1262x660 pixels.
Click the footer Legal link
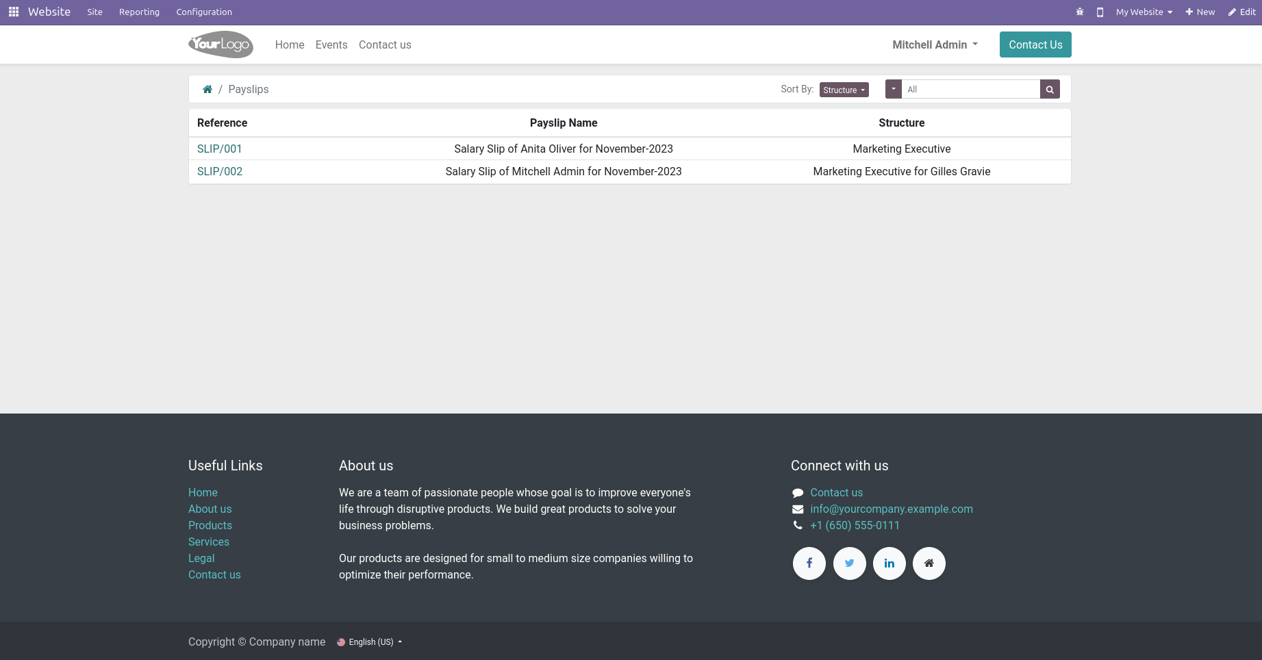click(201, 558)
